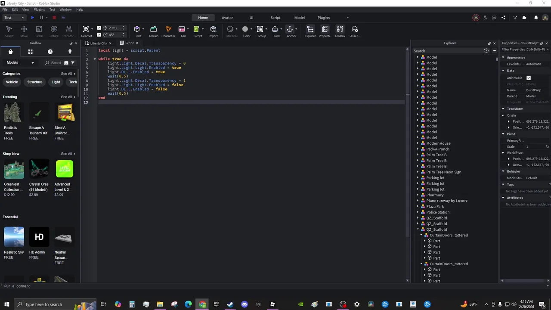
Task: Open the Toolbox Creations lightbulb tab
Action: tap(70, 52)
